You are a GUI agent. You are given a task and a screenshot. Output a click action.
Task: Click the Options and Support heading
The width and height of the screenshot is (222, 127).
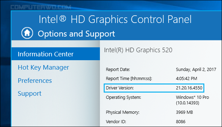coord(76,34)
